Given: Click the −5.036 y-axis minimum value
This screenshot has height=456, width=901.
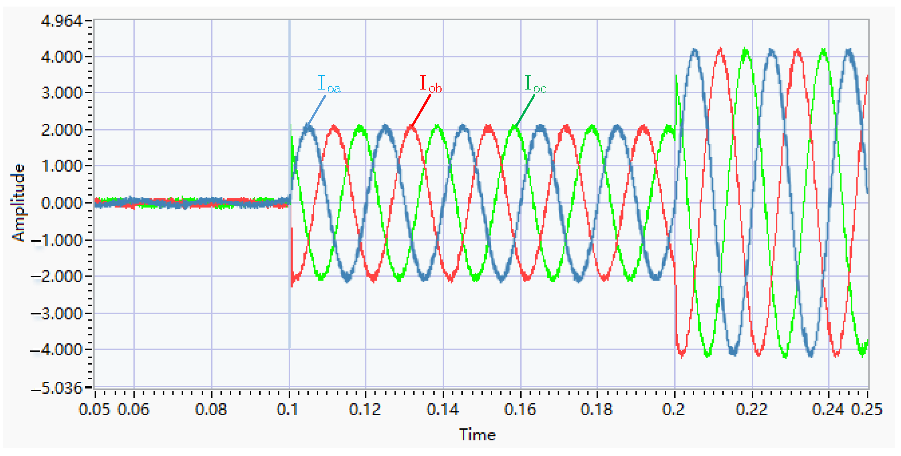Looking at the screenshot, I should (x=58, y=388).
